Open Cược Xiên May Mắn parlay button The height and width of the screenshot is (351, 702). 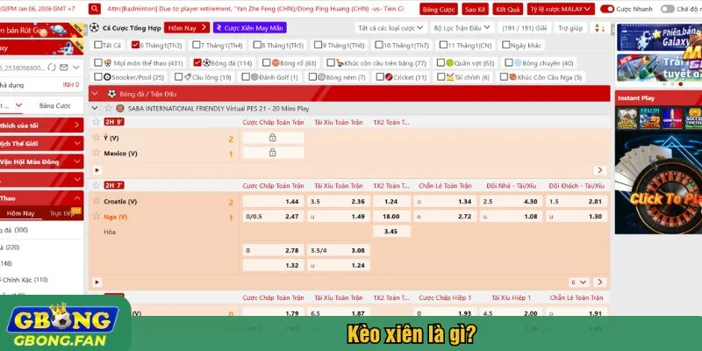(x=250, y=28)
